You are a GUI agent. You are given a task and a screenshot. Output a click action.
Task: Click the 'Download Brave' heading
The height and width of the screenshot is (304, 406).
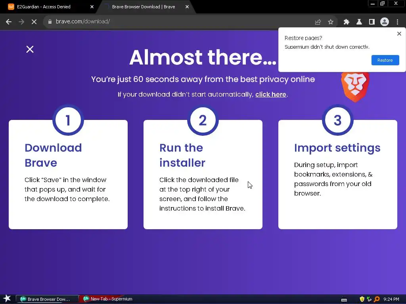(x=53, y=155)
